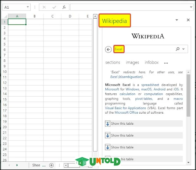The height and width of the screenshot is (170, 196).
Task: Expand the formula bar with chevron
Action: tap(191, 7)
